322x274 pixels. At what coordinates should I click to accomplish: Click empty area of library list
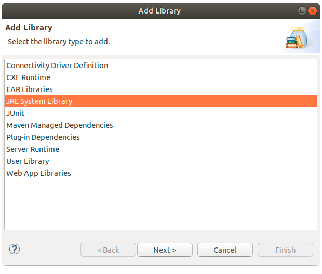coord(160,204)
